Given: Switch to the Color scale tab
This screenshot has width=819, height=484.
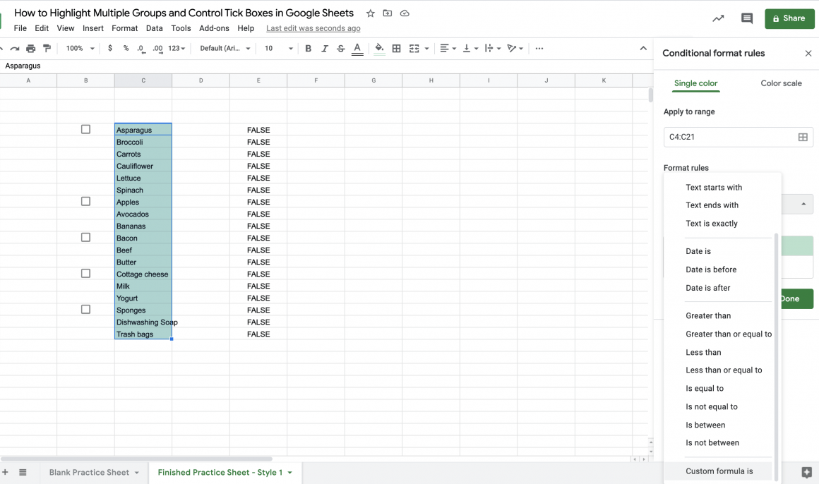Looking at the screenshot, I should click(780, 83).
